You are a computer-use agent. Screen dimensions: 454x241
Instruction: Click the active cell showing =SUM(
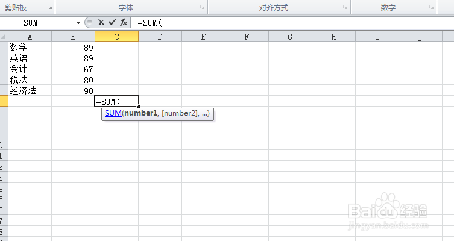click(117, 101)
